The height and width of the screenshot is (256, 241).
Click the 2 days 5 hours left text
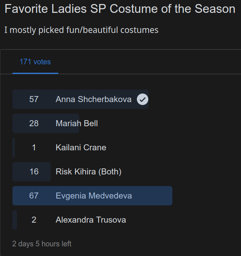(x=42, y=244)
